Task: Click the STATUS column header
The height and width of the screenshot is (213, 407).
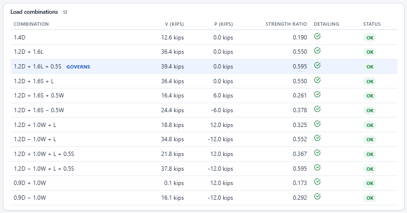Action: point(372,24)
